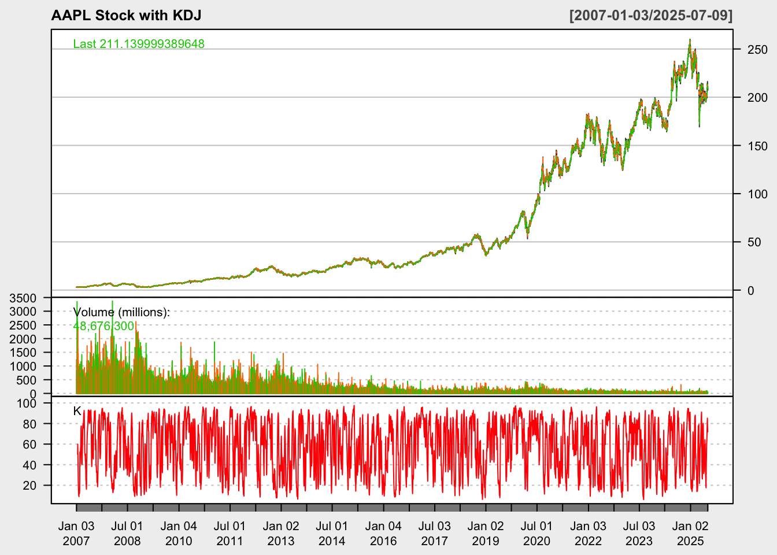Click the date range "[2007-01-03/2025-07-09]" label
Image resolution: width=777 pixels, height=555 pixels.
pyautogui.click(x=651, y=15)
